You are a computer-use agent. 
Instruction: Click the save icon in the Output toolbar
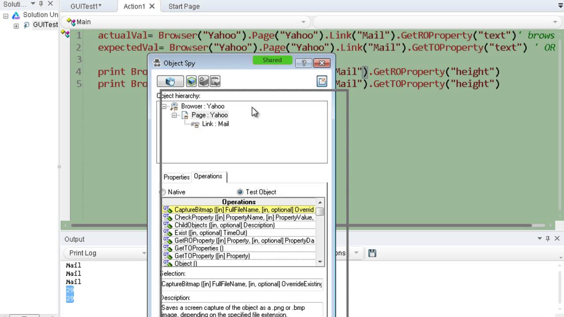(372, 253)
